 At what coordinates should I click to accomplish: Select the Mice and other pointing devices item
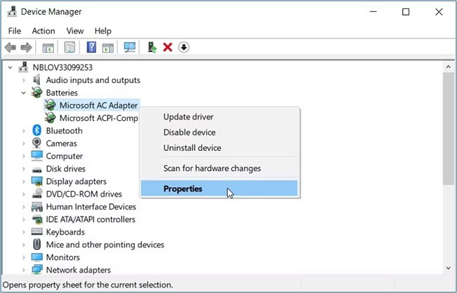(x=105, y=245)
